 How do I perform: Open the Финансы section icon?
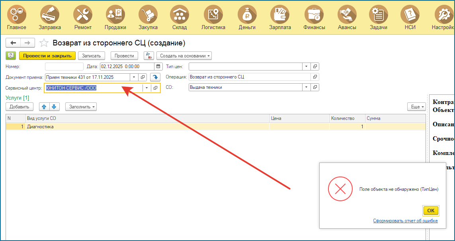(314, 14)
